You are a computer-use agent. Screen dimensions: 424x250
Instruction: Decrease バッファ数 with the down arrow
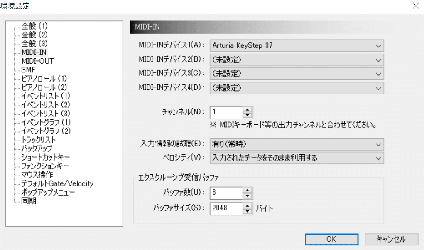click(248, 196)
